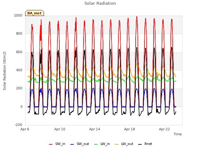Click the red SW_in legend color marker
The height and width of the screenshot is (150, 201).
pos(51,144)
